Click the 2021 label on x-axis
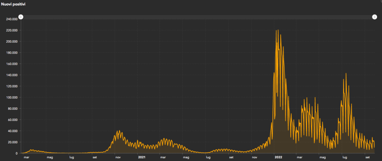 click(142, 157)
